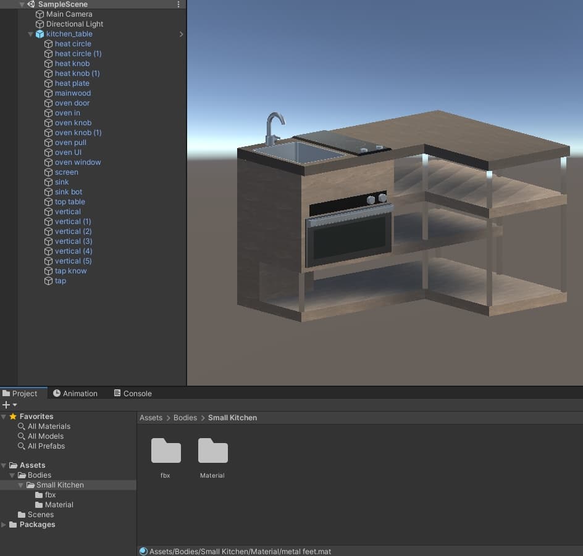This screenshot has width=583, height=556.
Task: Click the Main Camera object icon
Action: [40, 14]
